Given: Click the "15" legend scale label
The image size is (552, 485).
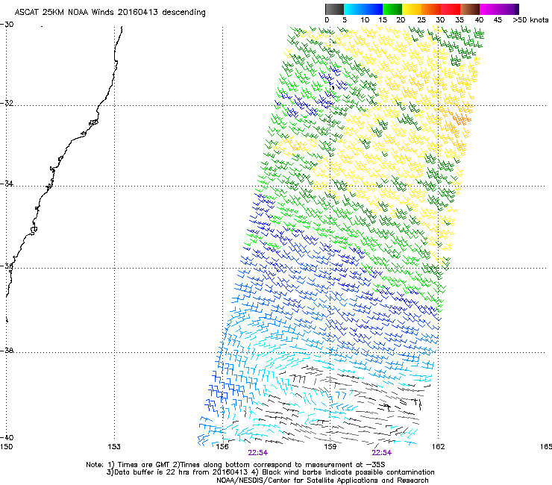Looking at the screenshot, I should (x=383, y=20).
